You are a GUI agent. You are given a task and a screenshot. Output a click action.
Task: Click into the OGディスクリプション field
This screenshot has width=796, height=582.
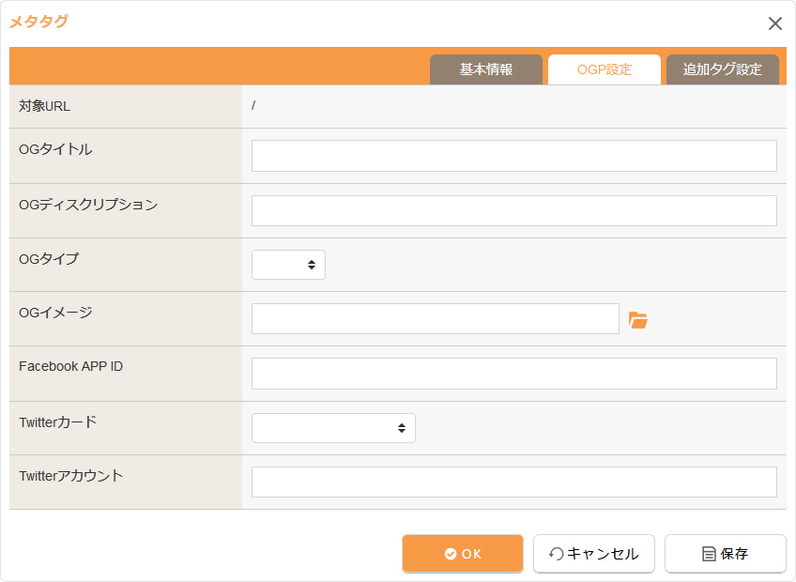pyautogui.click(x=514, y=211)
